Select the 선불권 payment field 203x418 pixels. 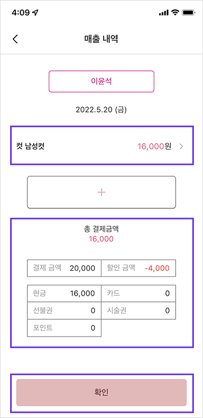(x=64, y=311)
